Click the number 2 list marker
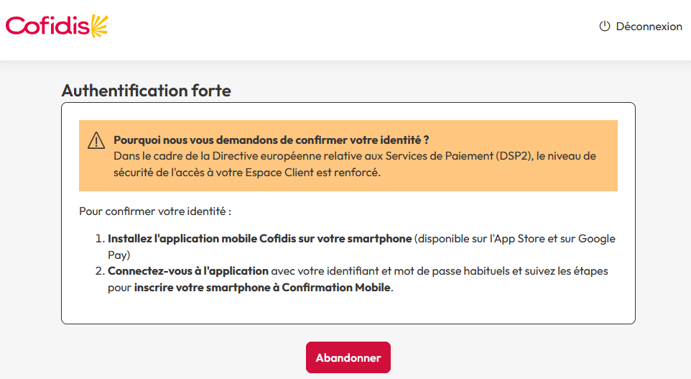Image resolution: width=691 pixels, height=379 pixels. 100,271
